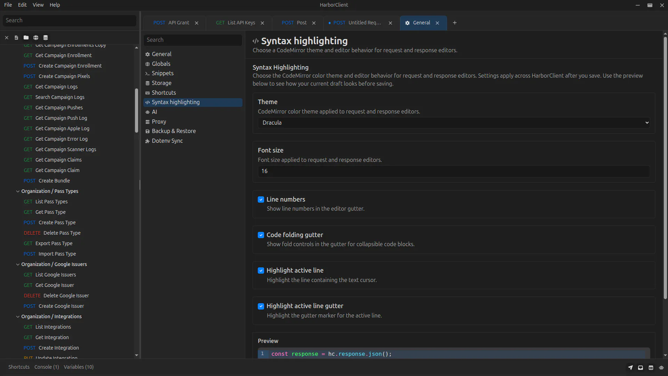Click the settings Search field
Viewport: 668px width, 376px height.
coord(193,40)
